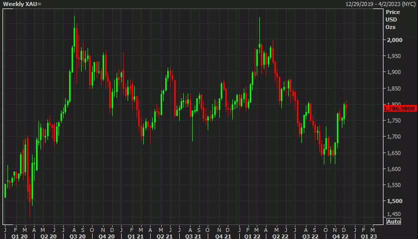
Task: Click the 1,700 price axis label
Action: click(x=394, y=136)
